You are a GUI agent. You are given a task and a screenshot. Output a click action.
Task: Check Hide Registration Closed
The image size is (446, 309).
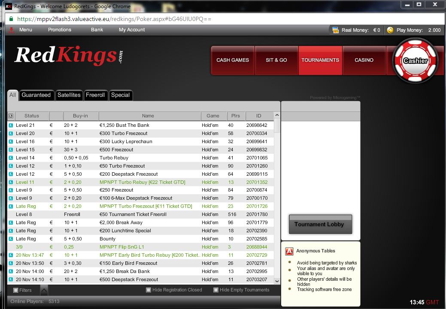point(149,290)
